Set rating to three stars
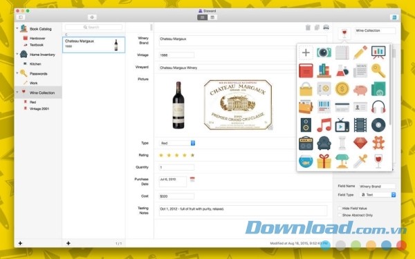 pos(177,155)
